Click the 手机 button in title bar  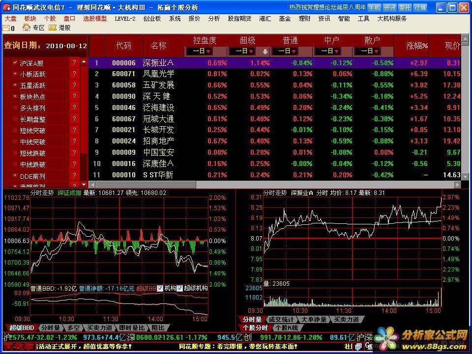tap(374, 7)
